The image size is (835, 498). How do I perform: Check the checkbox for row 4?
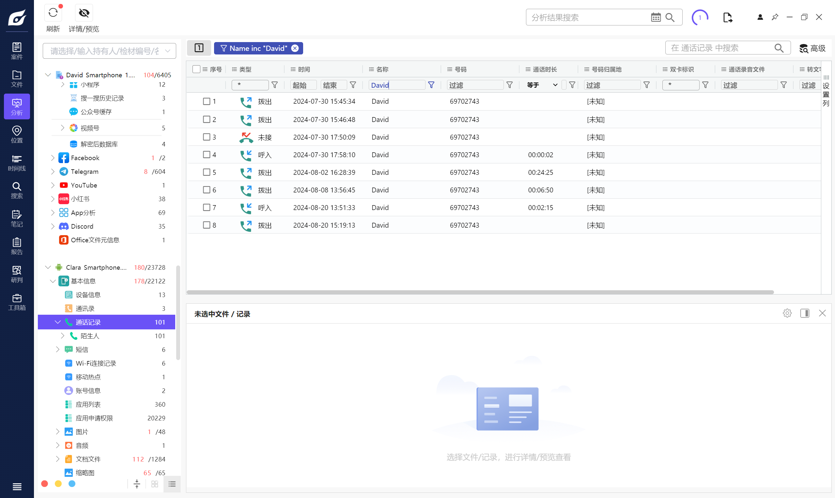pyautogui.click(x=207, y=155)
